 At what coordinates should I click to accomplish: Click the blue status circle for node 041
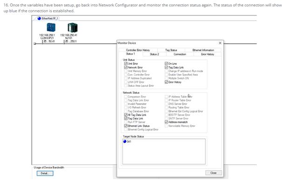pyautogui.click(x=124, y=141)
